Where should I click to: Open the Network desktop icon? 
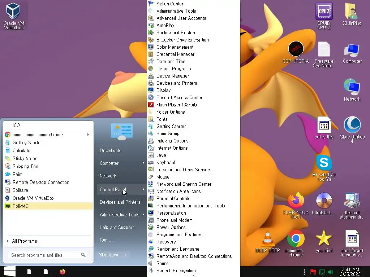click(x=352, y=90)
